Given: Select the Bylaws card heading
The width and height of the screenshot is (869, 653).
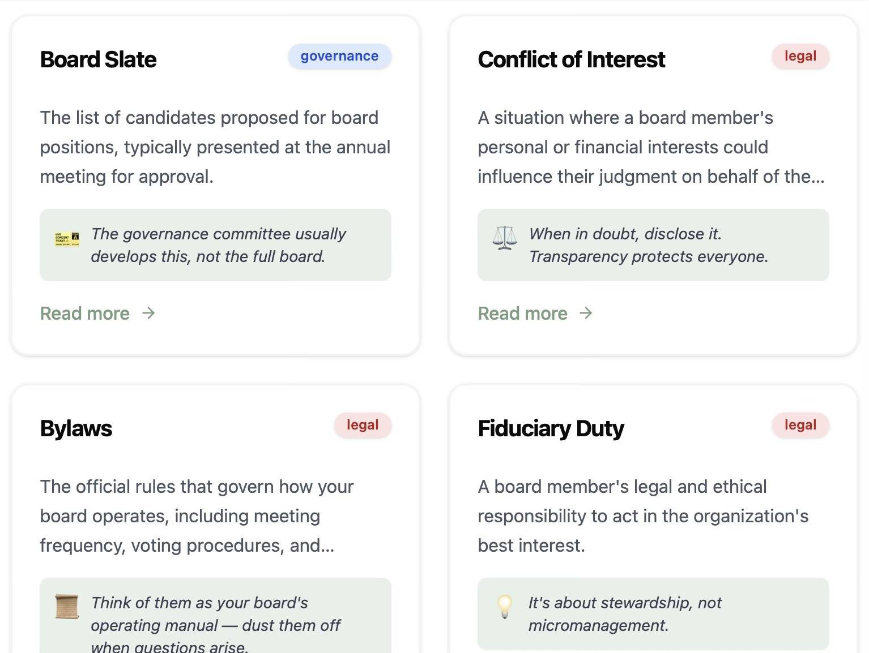Looking at the screenshot, I should pos(76,428).
